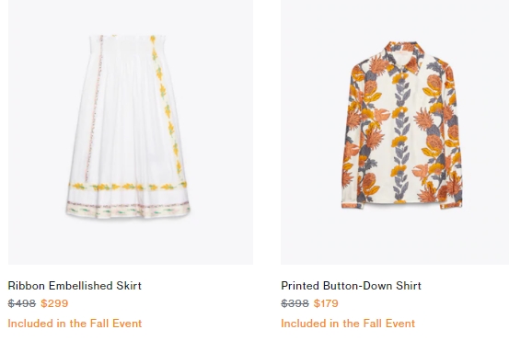Click the shirt's right sleeve cuff
The height and width of the screenshot is (341, 509).
(451, 205)
